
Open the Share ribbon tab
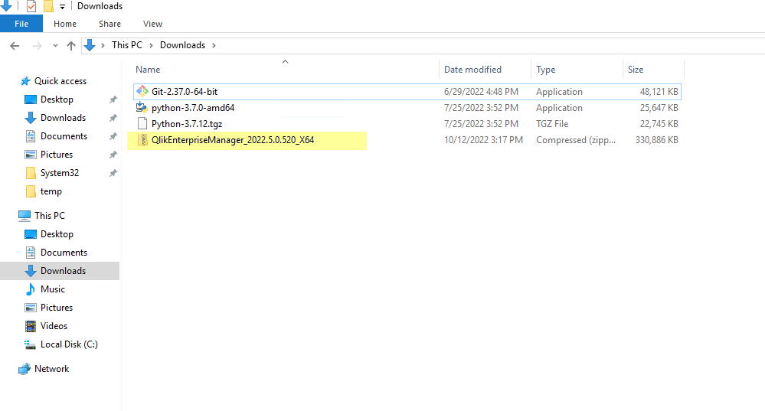coord(110,24)
